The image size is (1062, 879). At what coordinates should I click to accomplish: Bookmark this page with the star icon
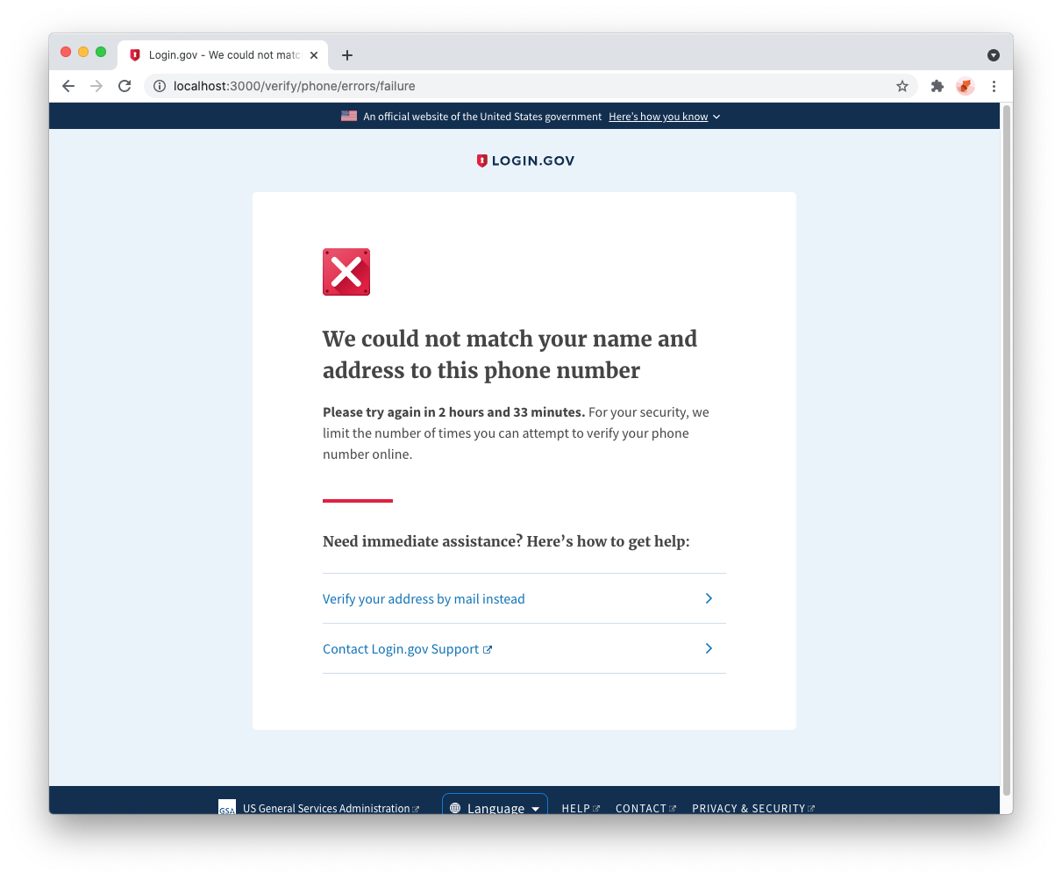click(x=902, y=86)
